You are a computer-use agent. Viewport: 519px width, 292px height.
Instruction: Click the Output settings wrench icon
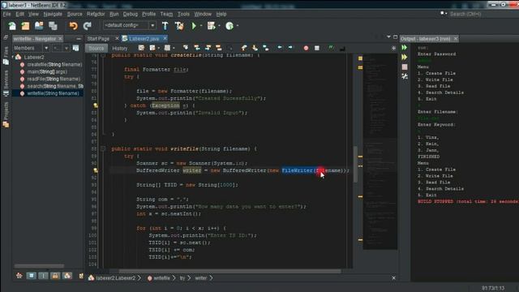pyautogui.click(x=405, y=76)
